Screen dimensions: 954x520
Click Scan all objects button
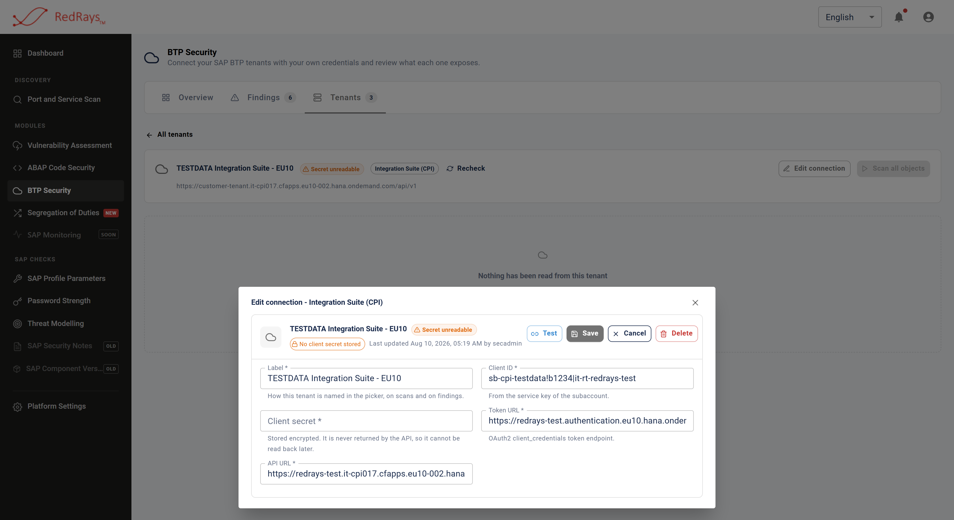pyautogui.click(x=893, y=169)
